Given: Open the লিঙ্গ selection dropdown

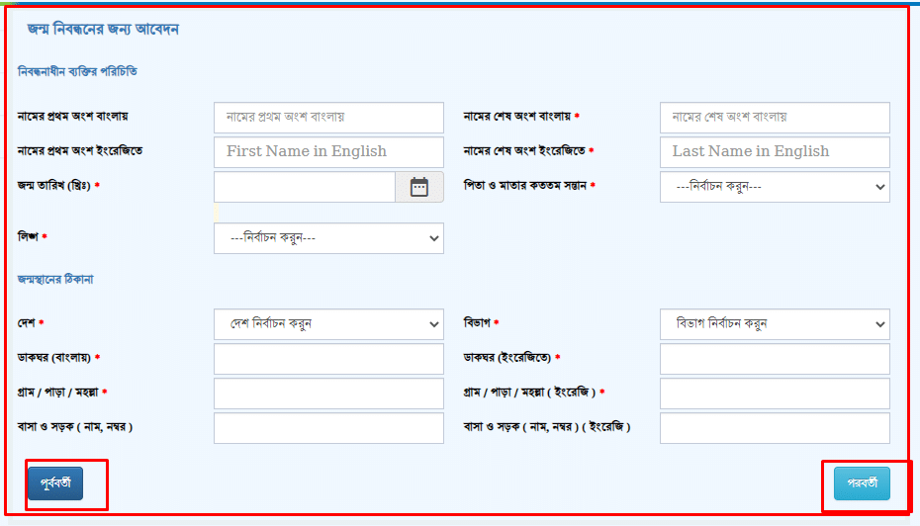Looking at the screenshot, I should (328, 238).
